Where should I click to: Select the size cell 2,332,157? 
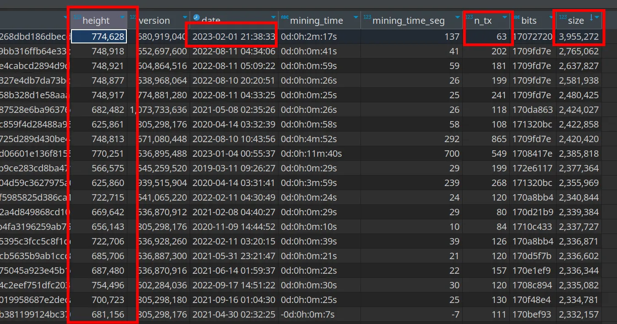(579, 314)
